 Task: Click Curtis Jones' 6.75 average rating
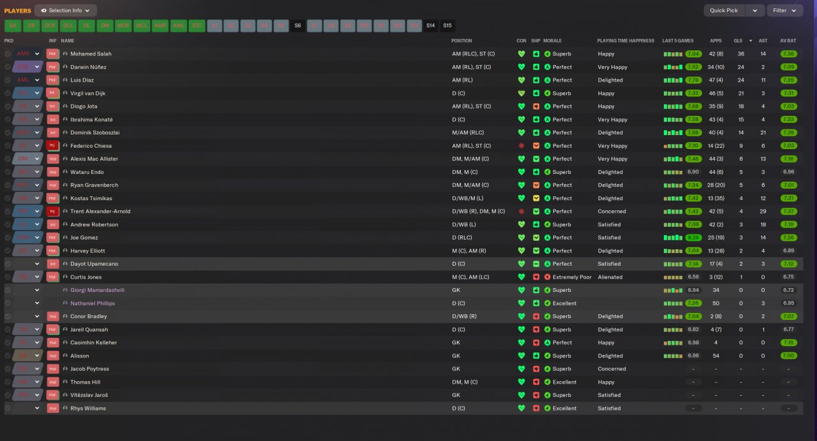coord(788,277)
